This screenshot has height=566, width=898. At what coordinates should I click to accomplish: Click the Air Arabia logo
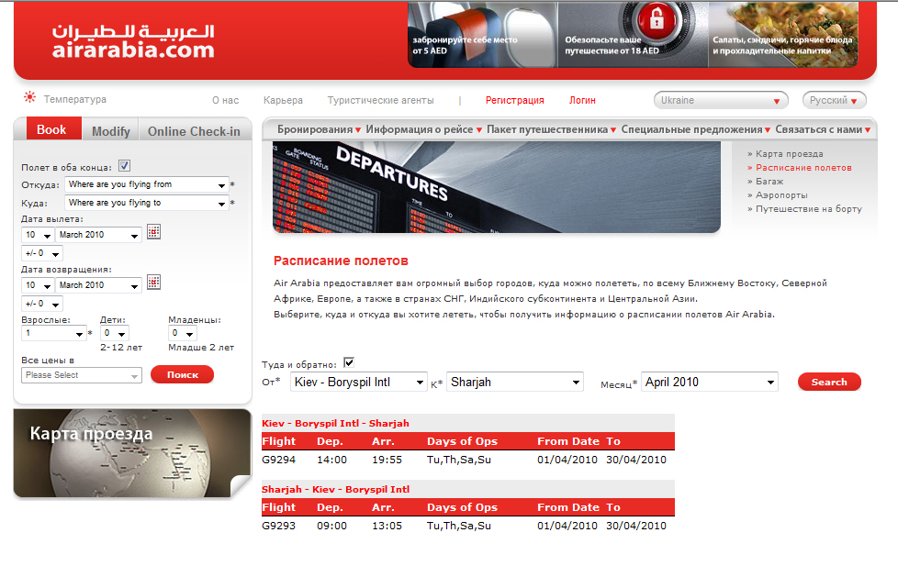(133, 42)
